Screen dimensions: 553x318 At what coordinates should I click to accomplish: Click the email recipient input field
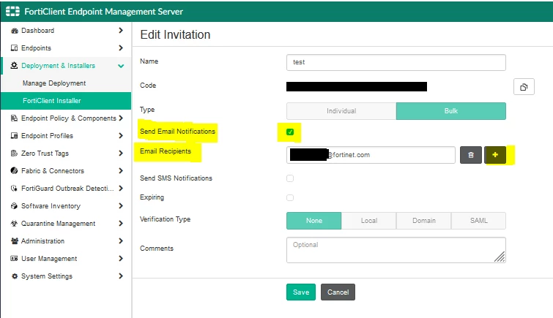pos(371,155)
